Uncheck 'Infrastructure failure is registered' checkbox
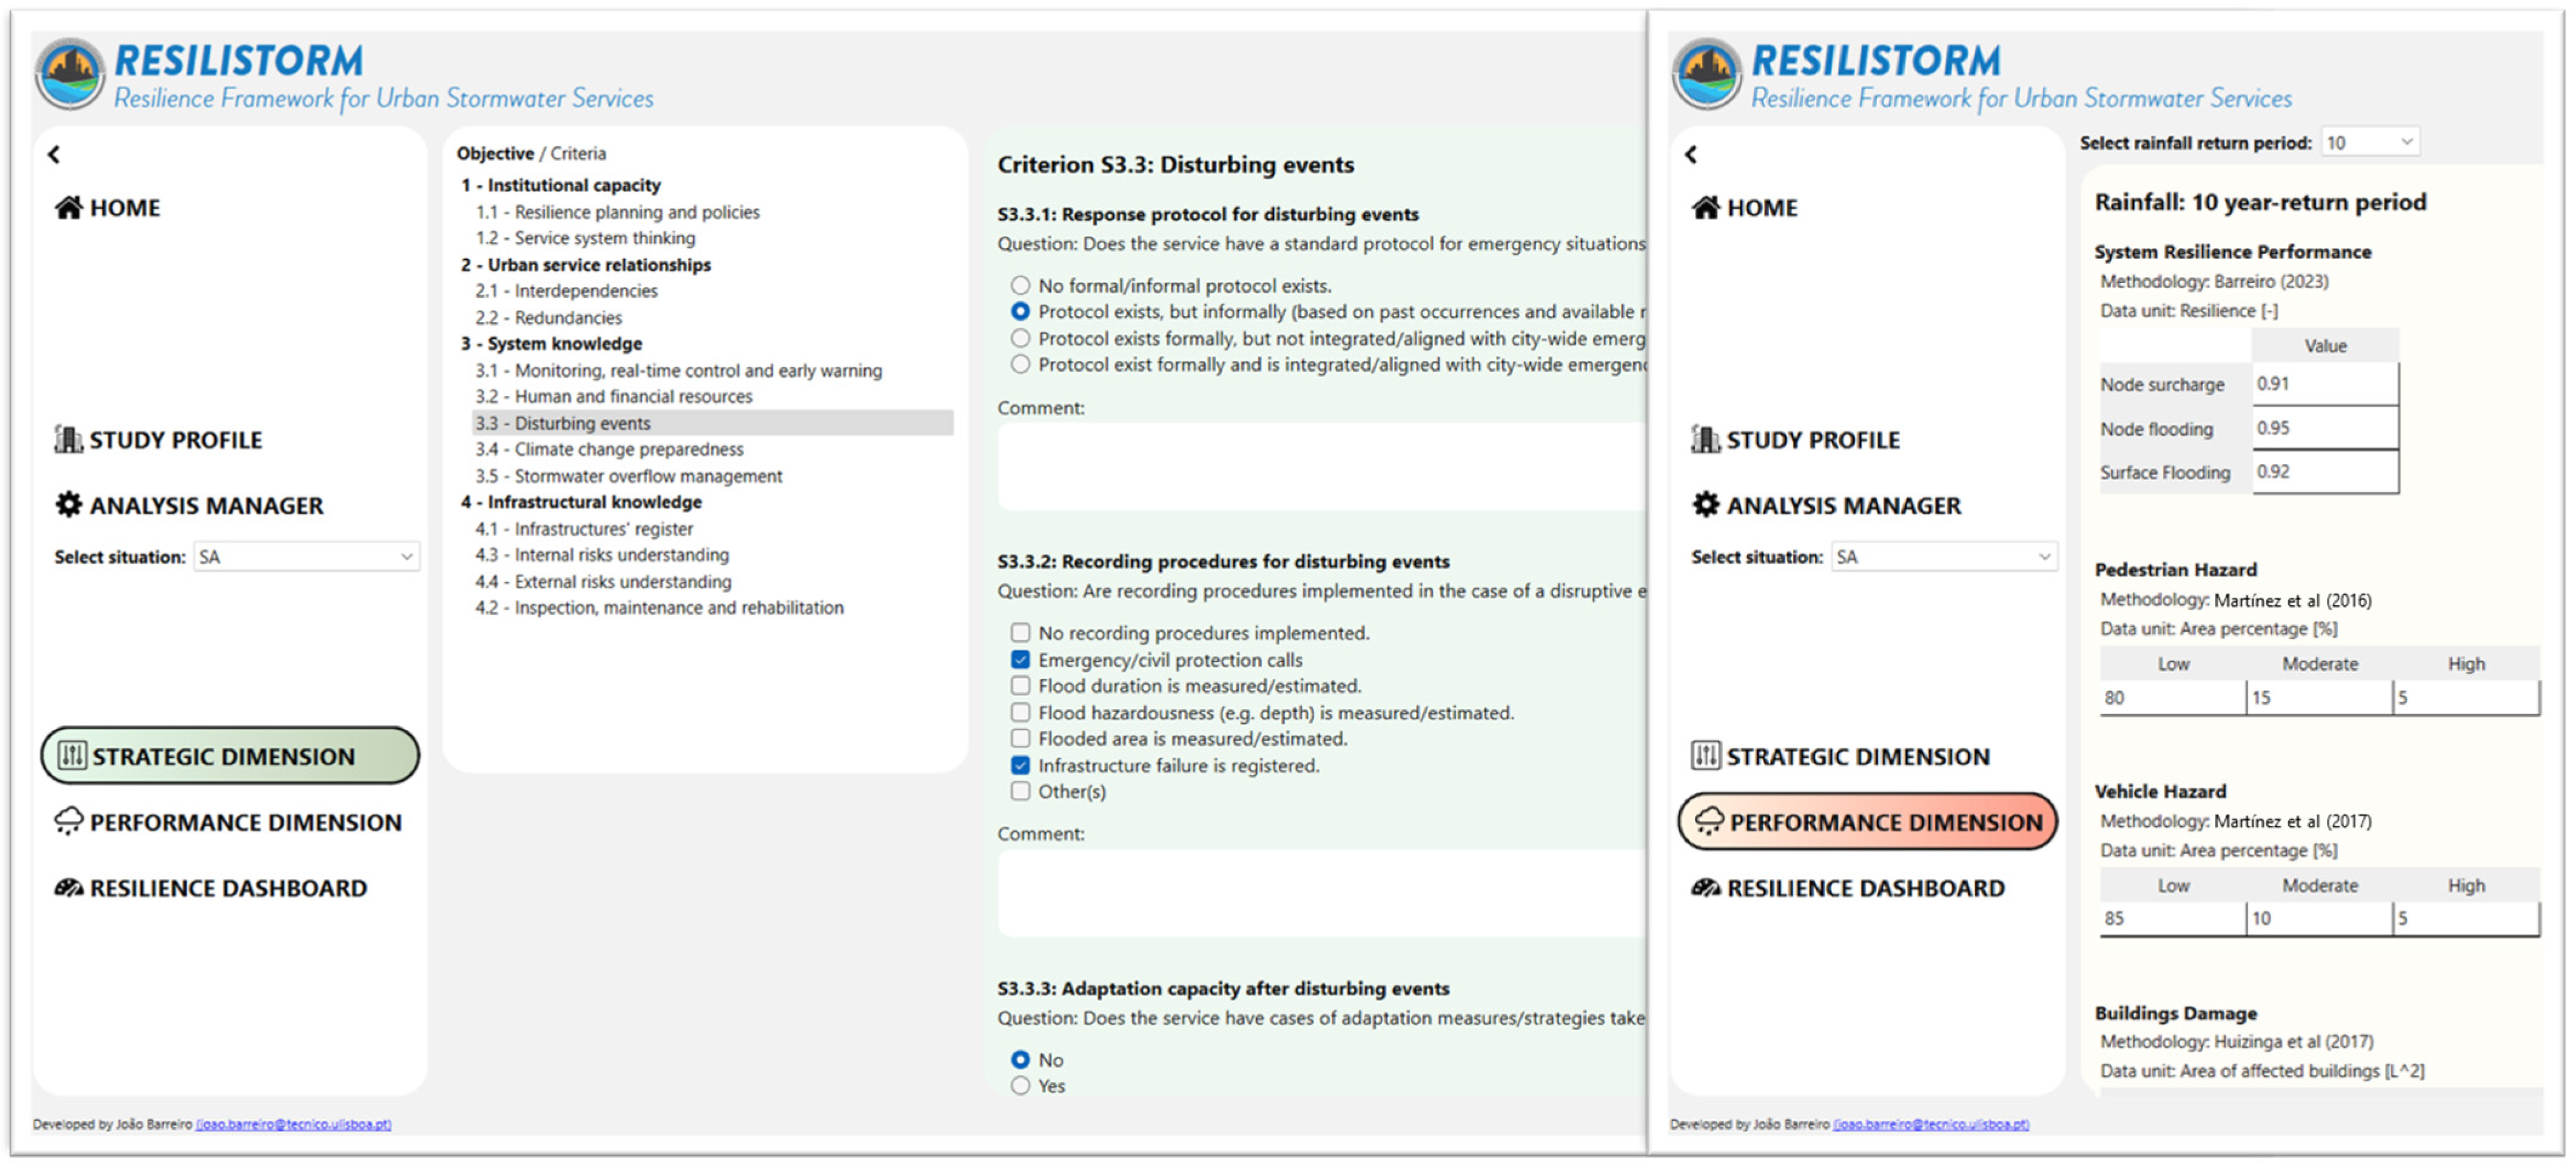 [x=1020, y=765]
